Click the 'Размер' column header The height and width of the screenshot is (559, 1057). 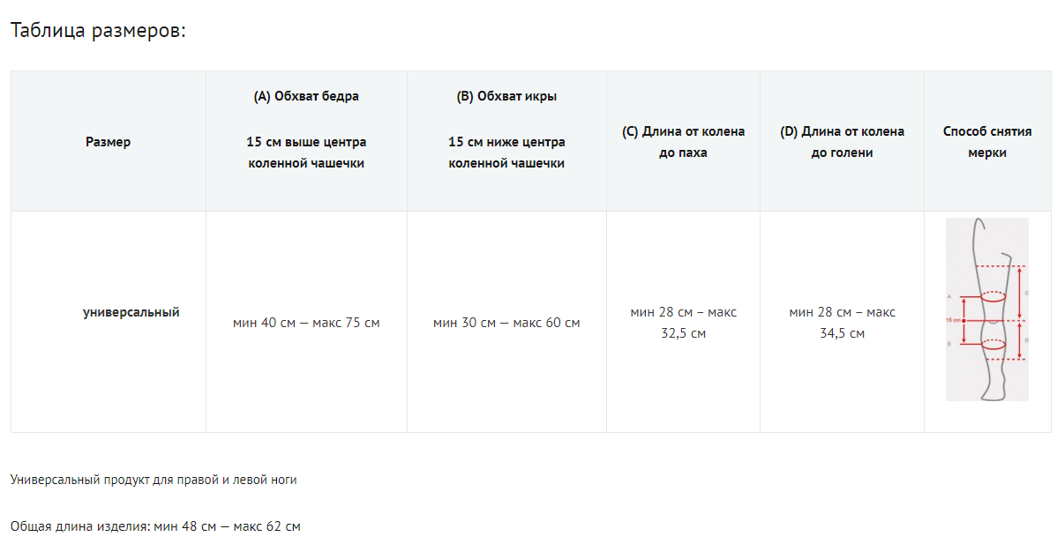[108, 141]
